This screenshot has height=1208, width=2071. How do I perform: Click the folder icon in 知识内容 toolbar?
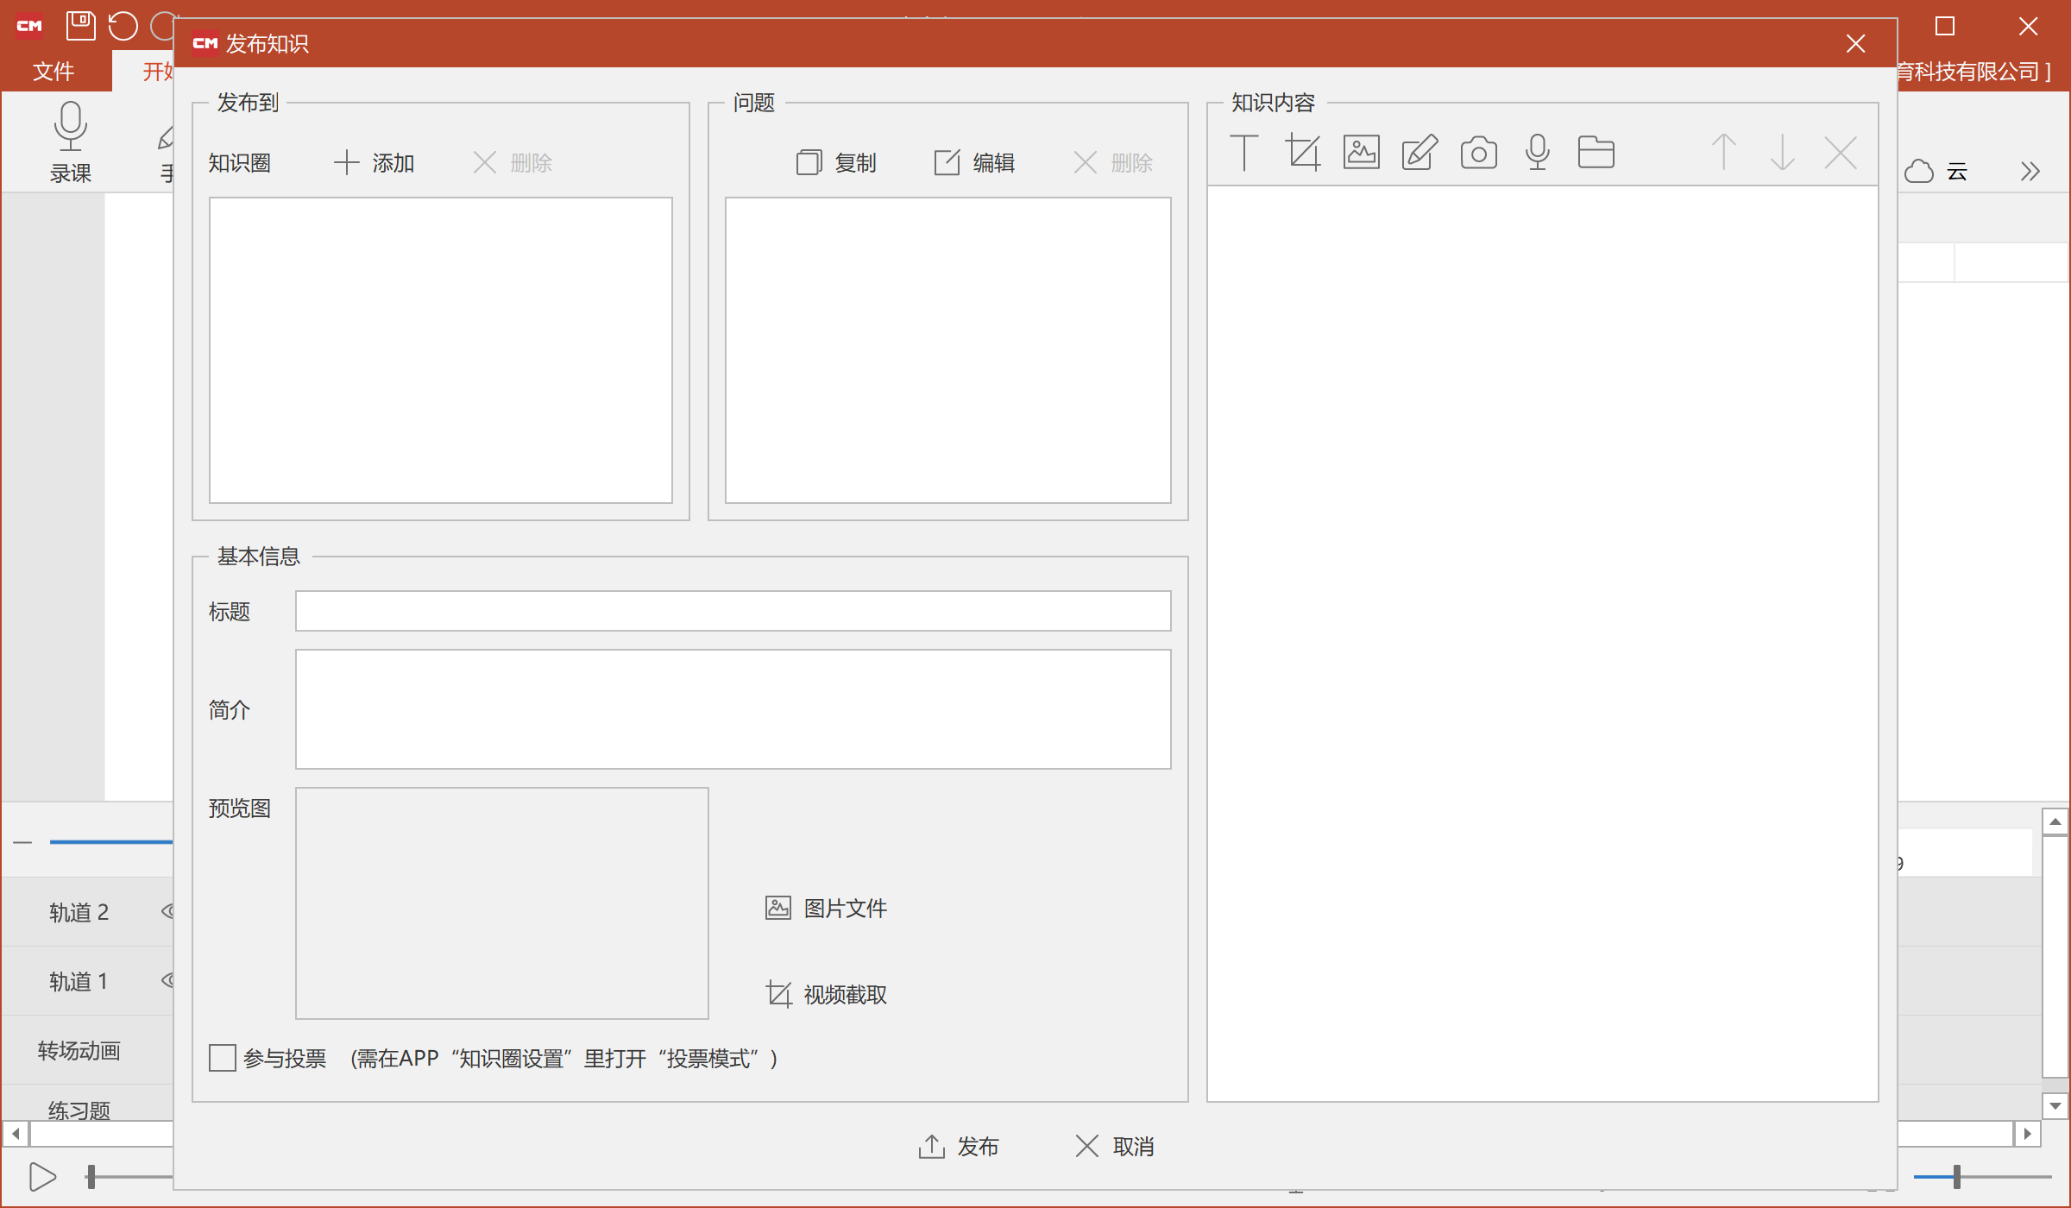tap(1596, 153)
